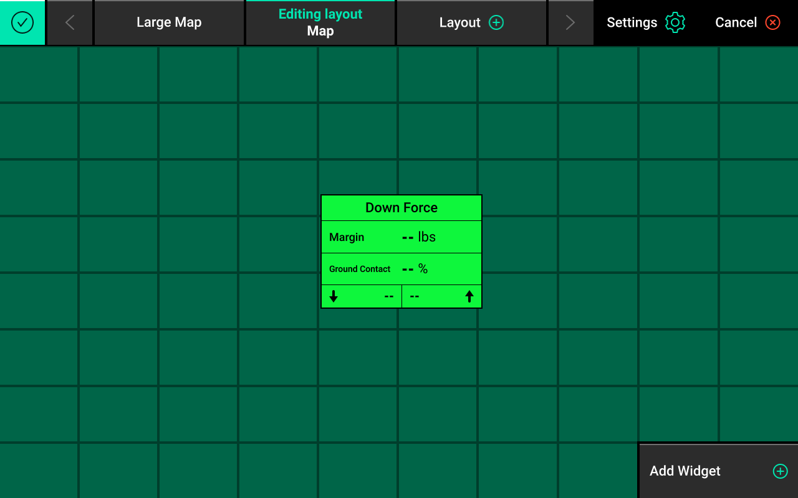This screenshot has width=798, height=498.
Task: Click the Settings gear icon
Action: click(675, 22)
